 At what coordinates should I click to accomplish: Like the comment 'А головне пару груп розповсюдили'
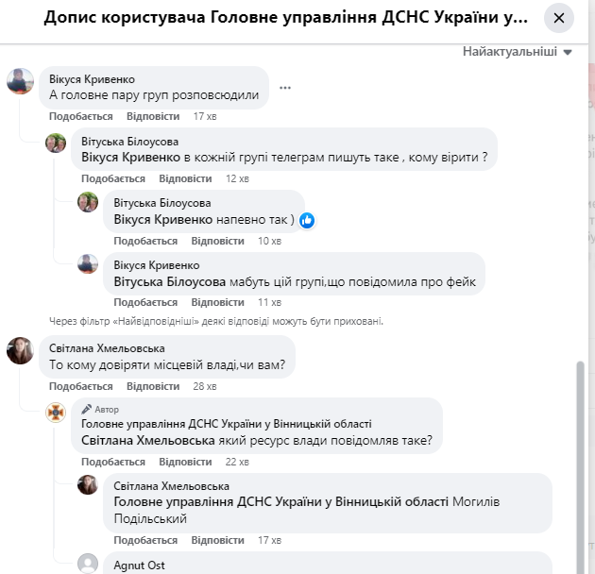(80, 116)
